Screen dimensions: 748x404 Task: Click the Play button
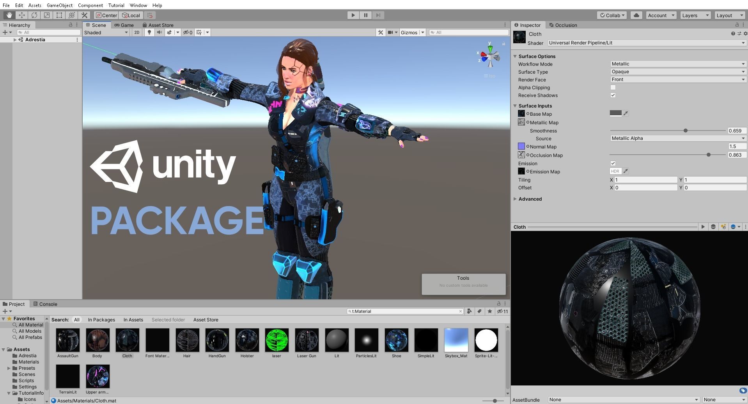[353, 15]
